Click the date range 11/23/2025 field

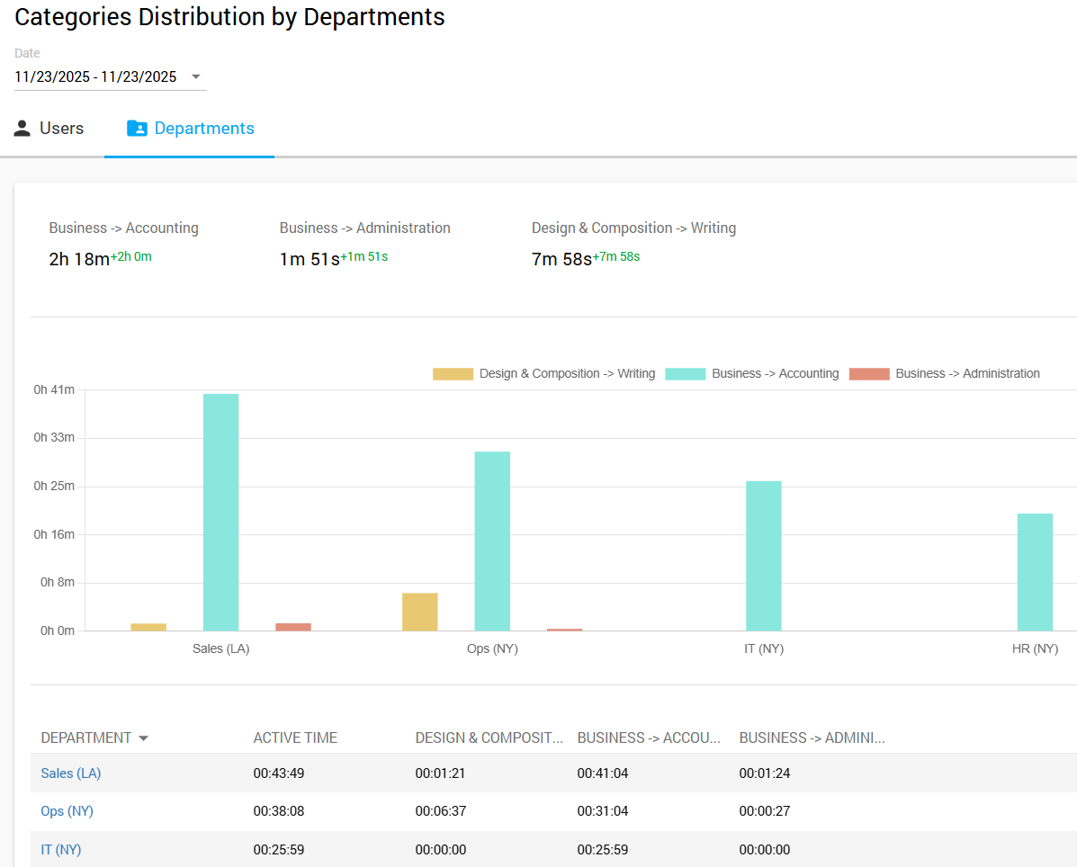click(95, 76)
